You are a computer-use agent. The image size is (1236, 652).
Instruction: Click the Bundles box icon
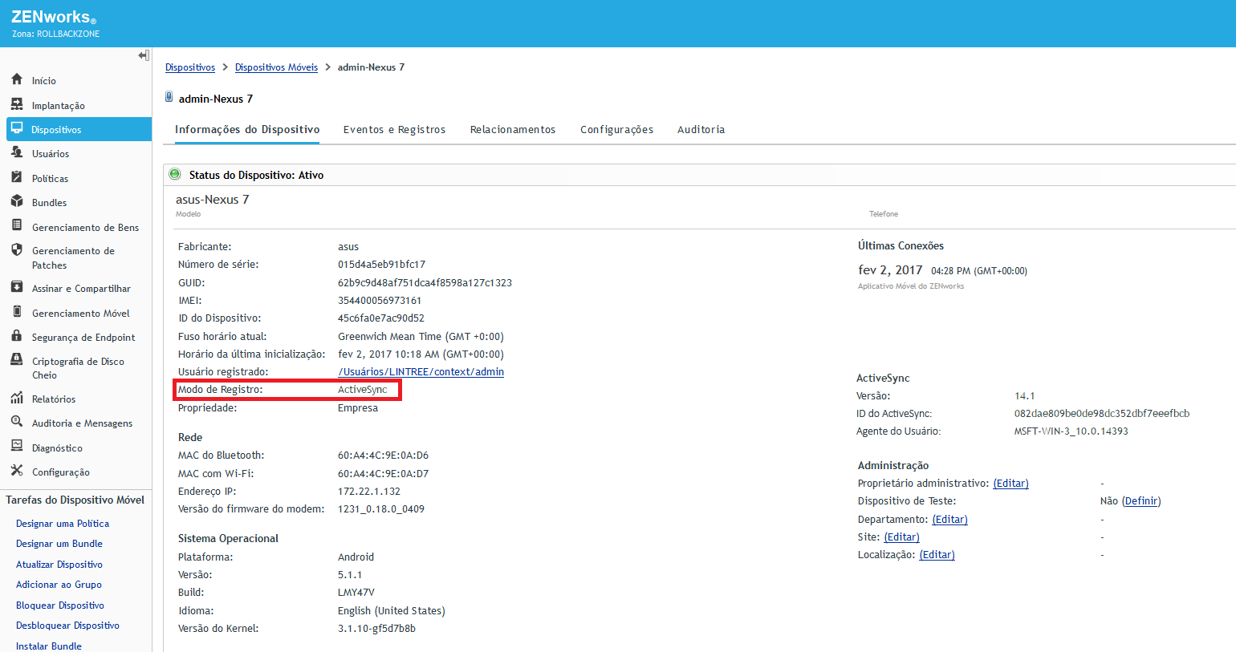pos(17,201)
